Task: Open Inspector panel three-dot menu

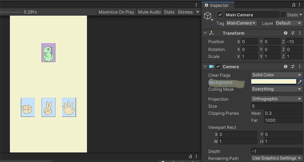Action: tap(300, 5)
